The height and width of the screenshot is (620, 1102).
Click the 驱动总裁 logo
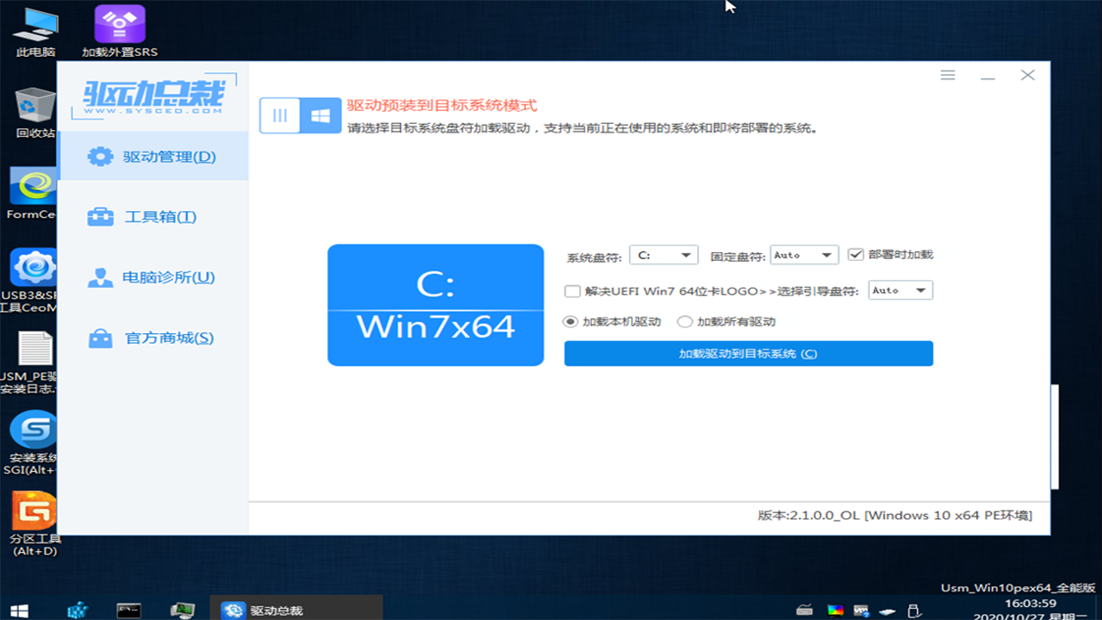point(152,93)
